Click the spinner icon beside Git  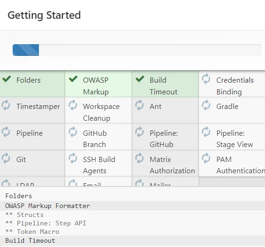pos(6,158)
